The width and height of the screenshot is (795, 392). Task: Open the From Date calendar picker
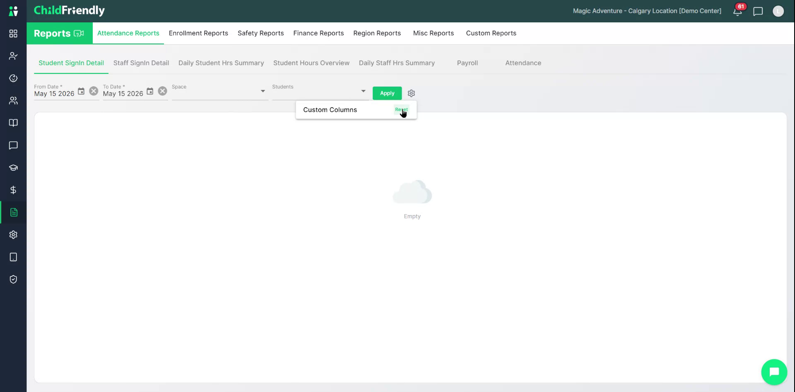(81, 91)
